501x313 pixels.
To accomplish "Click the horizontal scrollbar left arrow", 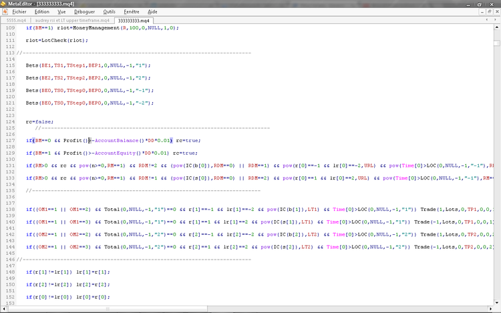I will click(x=3, y=310).
